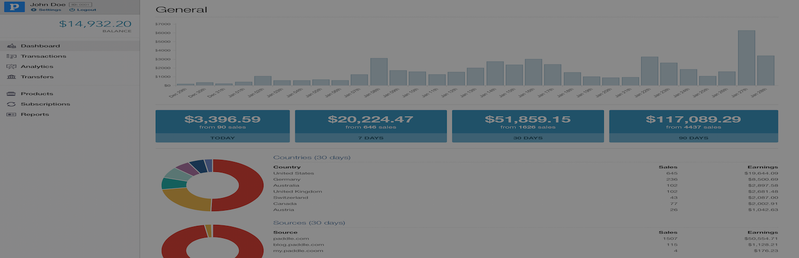Image resolution: width=799 pixels, height=258 pixels.
Task: Click the United Kingdom row
Action: tap(525, 191)
